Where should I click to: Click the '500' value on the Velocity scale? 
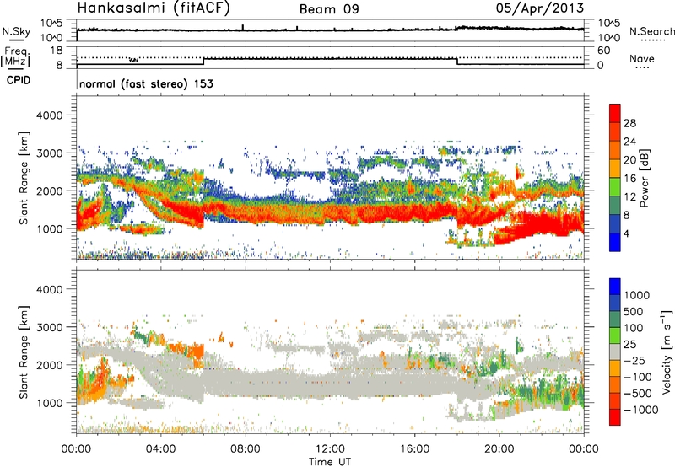coord(634,311)
